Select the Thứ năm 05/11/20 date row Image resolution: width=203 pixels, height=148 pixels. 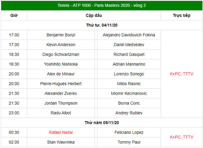101,123
